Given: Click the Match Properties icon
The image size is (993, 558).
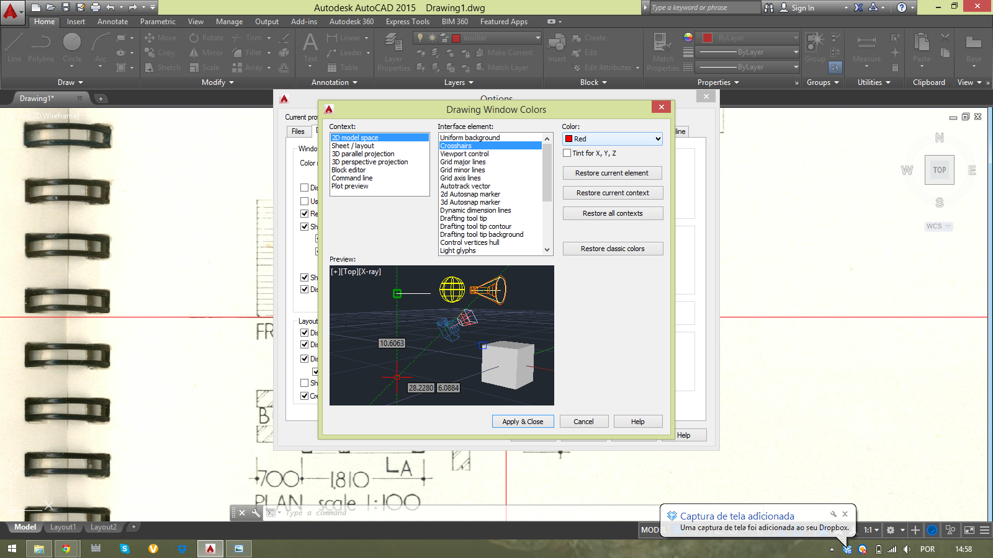Looking at the screenshot, I should [663, 52].
